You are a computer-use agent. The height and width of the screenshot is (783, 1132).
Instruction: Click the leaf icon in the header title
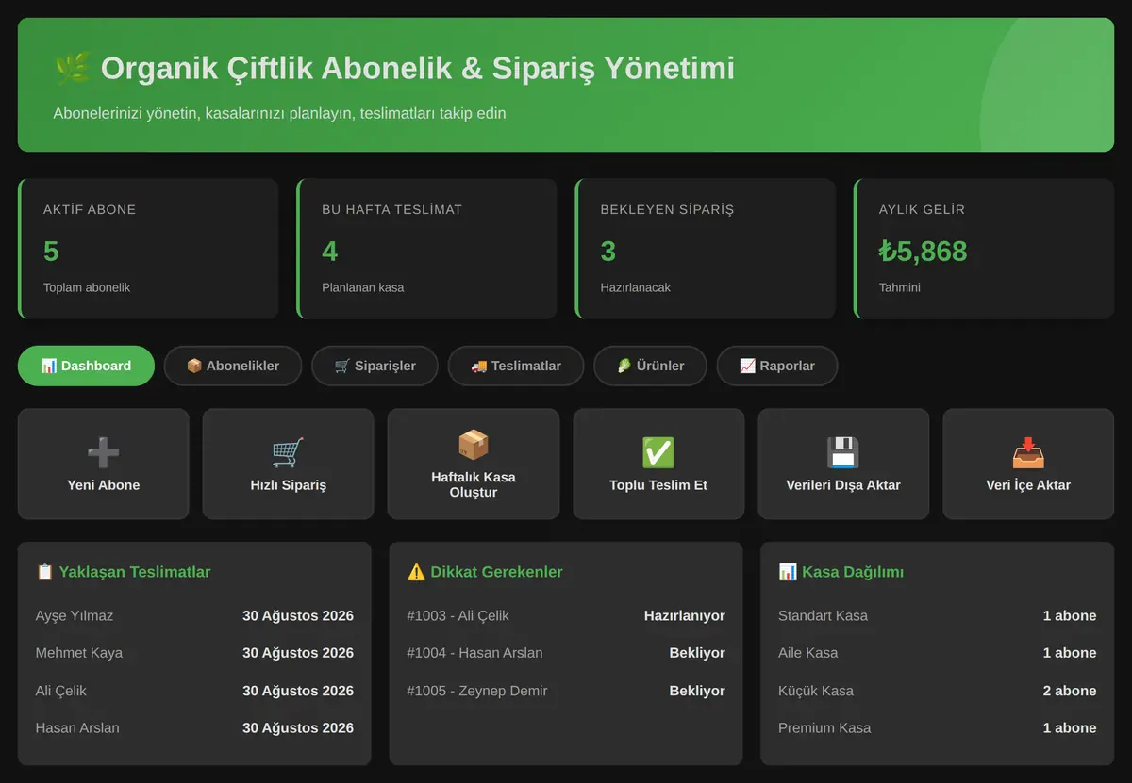(x=73, y=68)
